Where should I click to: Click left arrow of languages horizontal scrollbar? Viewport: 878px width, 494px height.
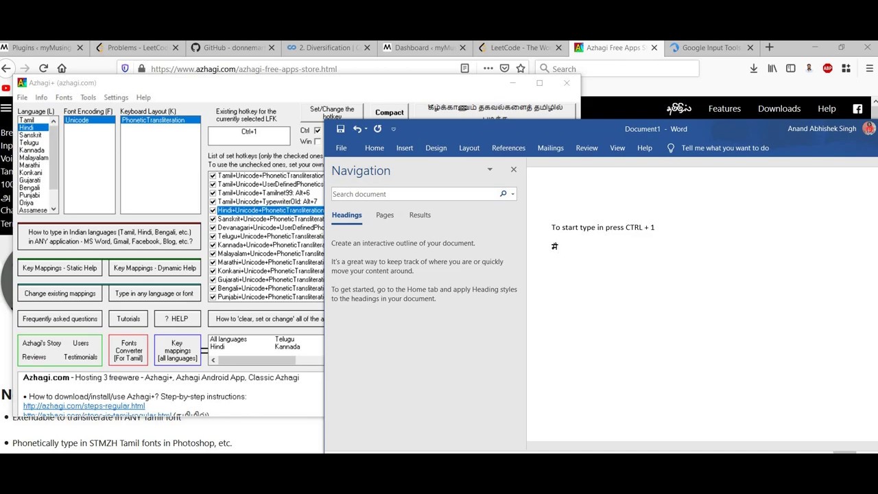pos(213,360)
